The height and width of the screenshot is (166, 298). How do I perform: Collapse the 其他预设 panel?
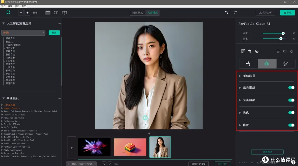3,98
